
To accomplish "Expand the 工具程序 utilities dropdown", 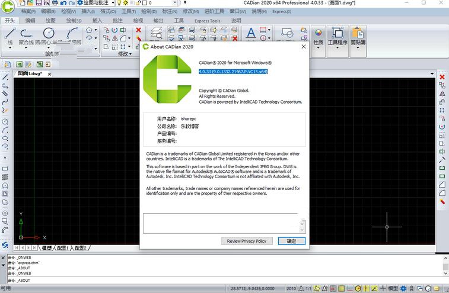I will (x=337, y=48).
